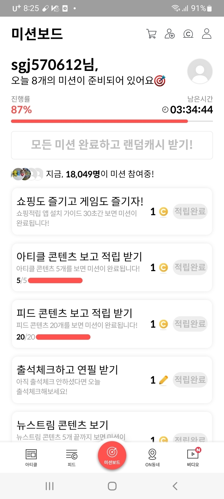Tap 적립완료 on the feed content mission
Image resolution: width=224 pixels, height=499 pixels.
point(190,324)
